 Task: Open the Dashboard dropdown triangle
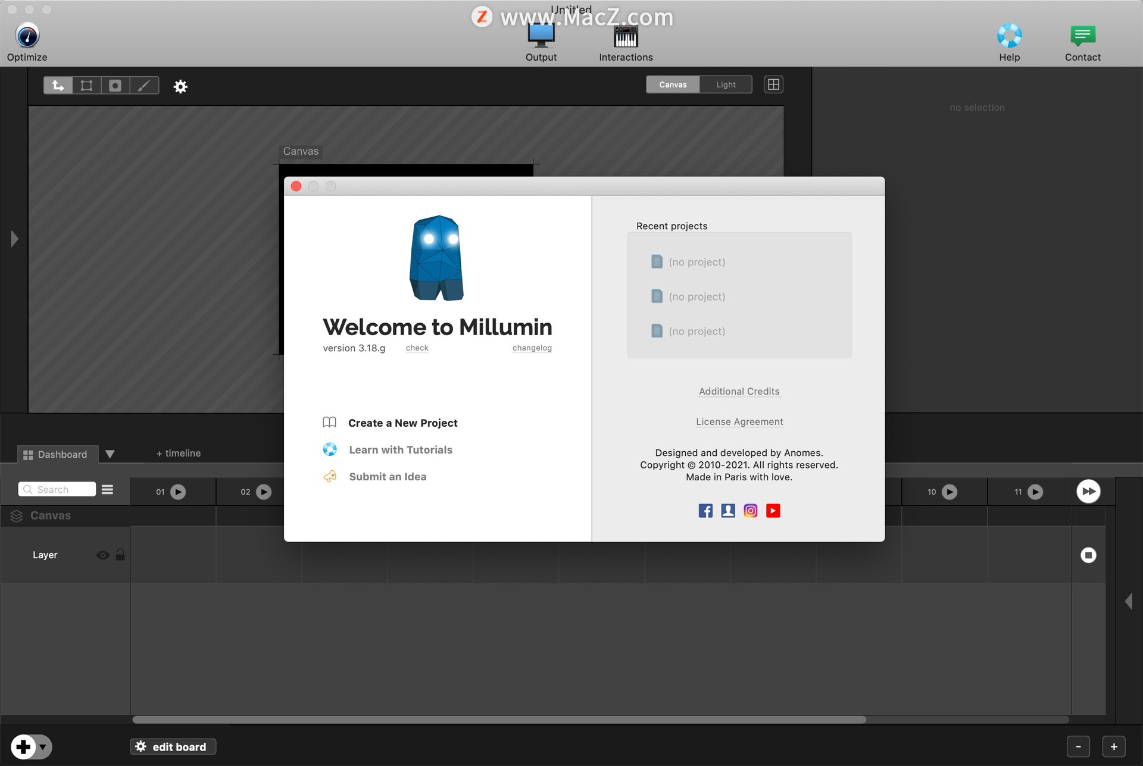point(110,455)
